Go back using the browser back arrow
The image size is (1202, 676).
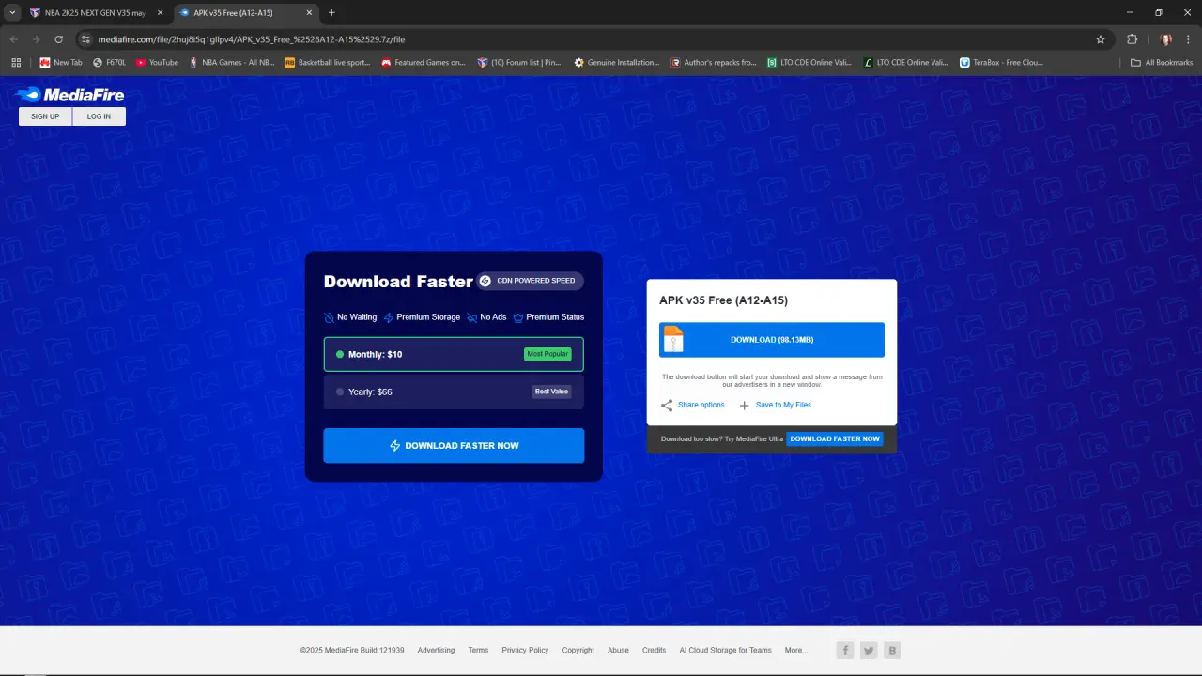[x=14, y=39]
